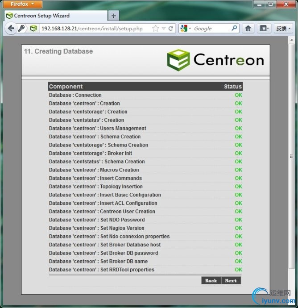Click OK status of Database Connection row
This screenshot has height=308, width=298.
238,95
